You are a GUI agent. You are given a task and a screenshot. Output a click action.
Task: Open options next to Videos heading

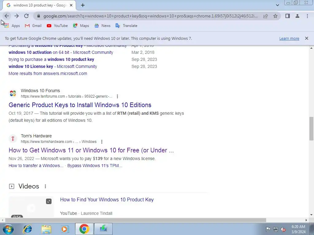click(x=45, y=186)
